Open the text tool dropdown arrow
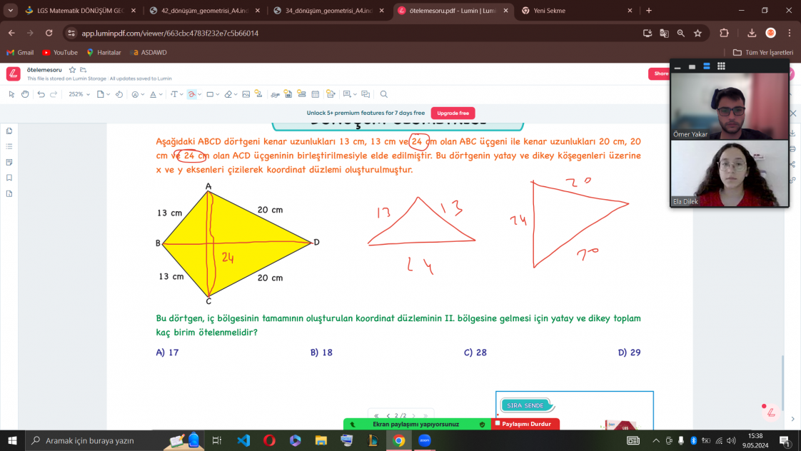The image size is (801, 451). click(x=181, y=94)
